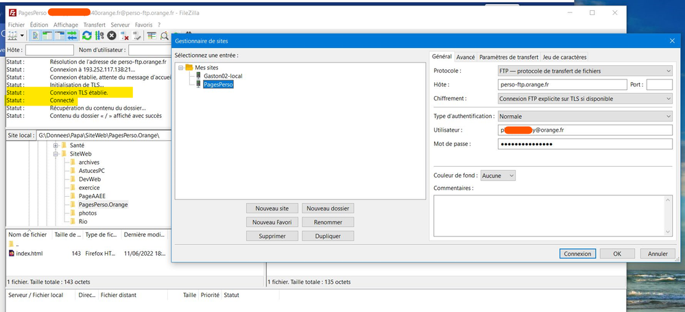685x312 pixels.
Task: Select the Gaston02-local site entry
Action: (222, 76)
